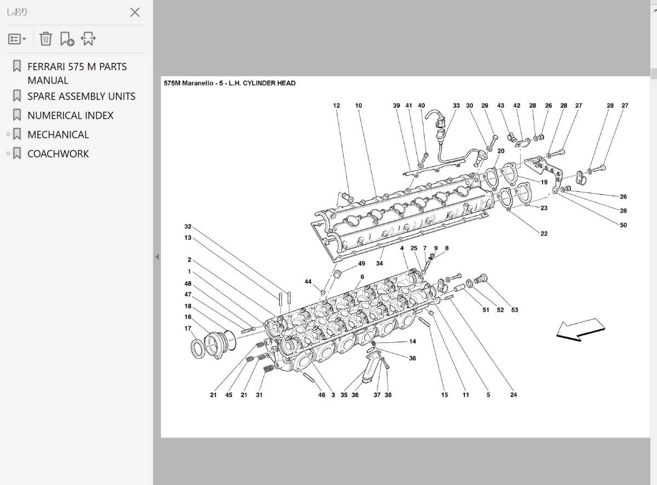The image size is (657, 485).
Task: Click part number 19 in the diagram
Action: pos(544,182)
